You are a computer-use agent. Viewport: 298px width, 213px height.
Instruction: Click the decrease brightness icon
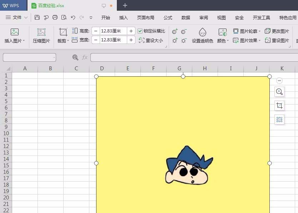pos(184,40)
